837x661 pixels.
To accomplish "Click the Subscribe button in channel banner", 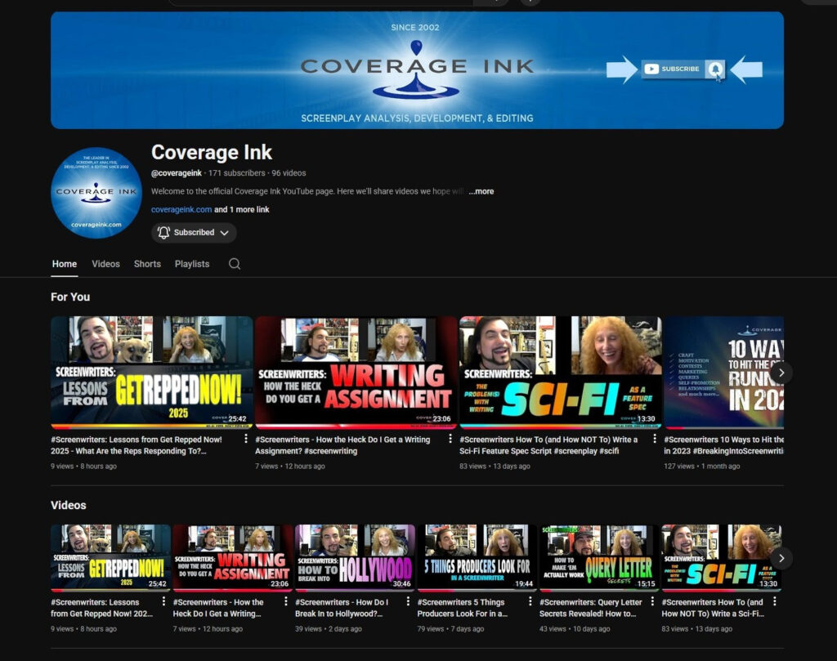I will 683,69.
